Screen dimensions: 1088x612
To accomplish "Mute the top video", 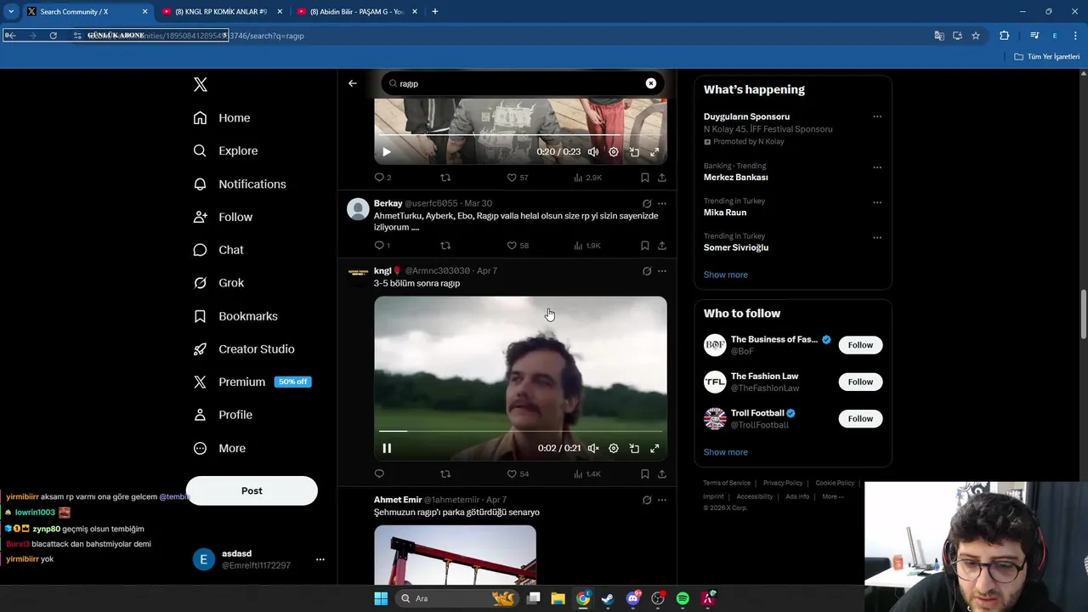I will 593,152.
